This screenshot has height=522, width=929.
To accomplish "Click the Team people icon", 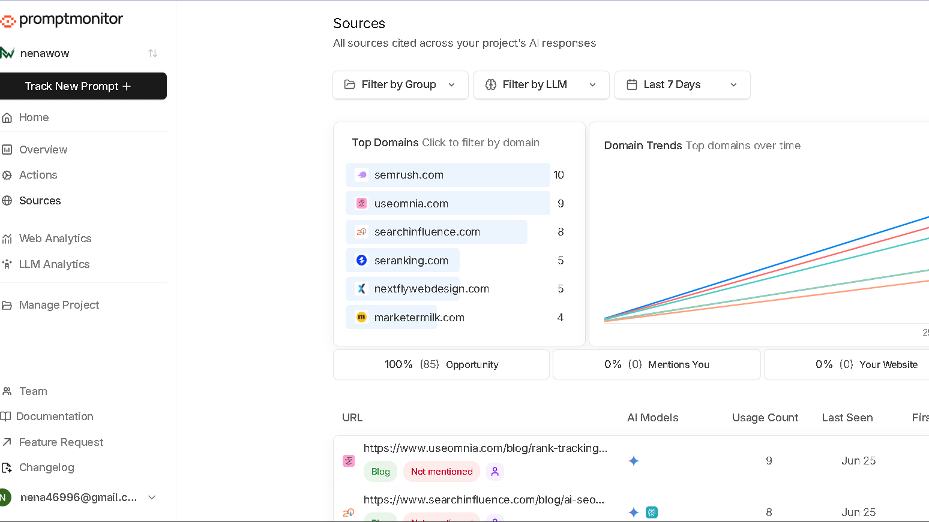I will 7,391.
